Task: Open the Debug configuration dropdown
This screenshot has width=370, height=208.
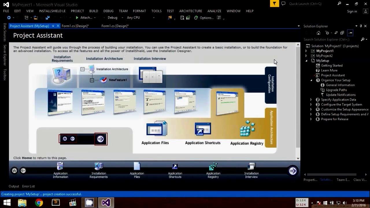Action: 115,18
